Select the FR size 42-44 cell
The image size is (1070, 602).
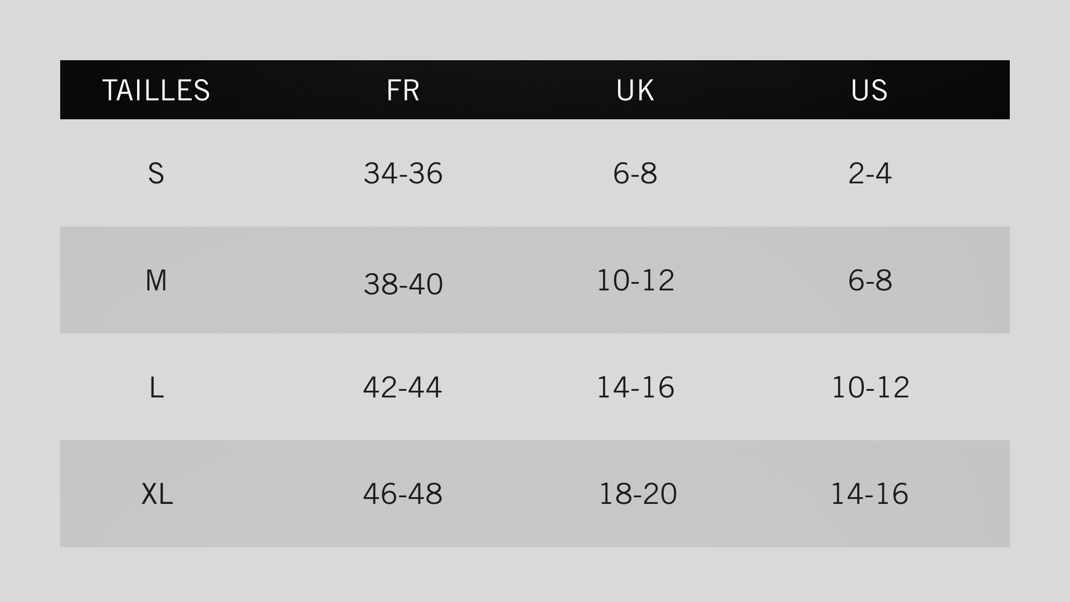pyautogui.click(x=402, y=387)
